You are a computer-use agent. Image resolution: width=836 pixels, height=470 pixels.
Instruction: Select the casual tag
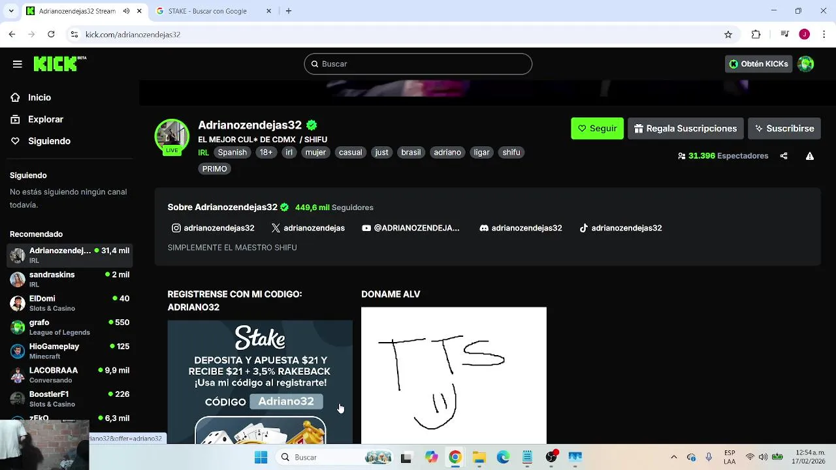[350, 152]
